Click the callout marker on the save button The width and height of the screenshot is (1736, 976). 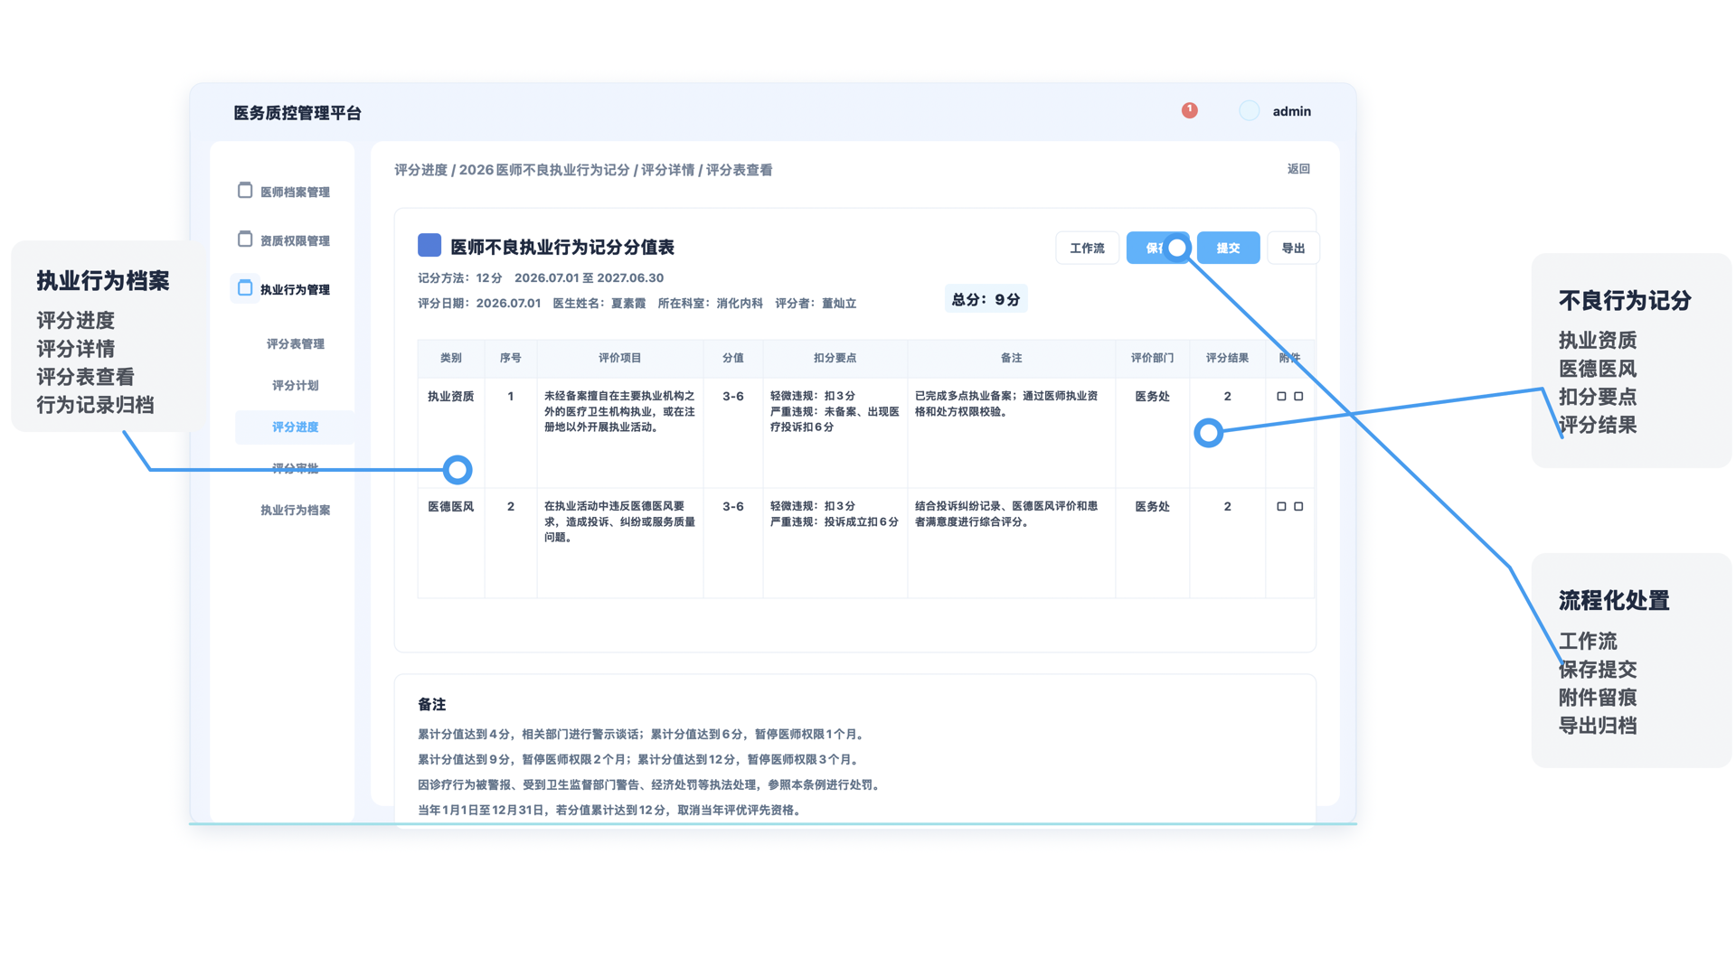pyautogui.click(x=1177, y=248)
